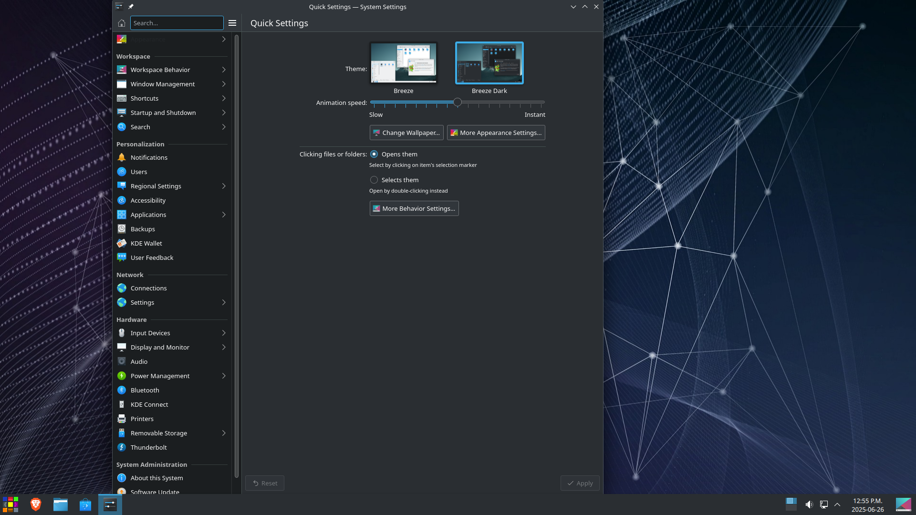Expand Window Management chevron
This screenshot has width=916, height=515.
(x=224, y=84)
